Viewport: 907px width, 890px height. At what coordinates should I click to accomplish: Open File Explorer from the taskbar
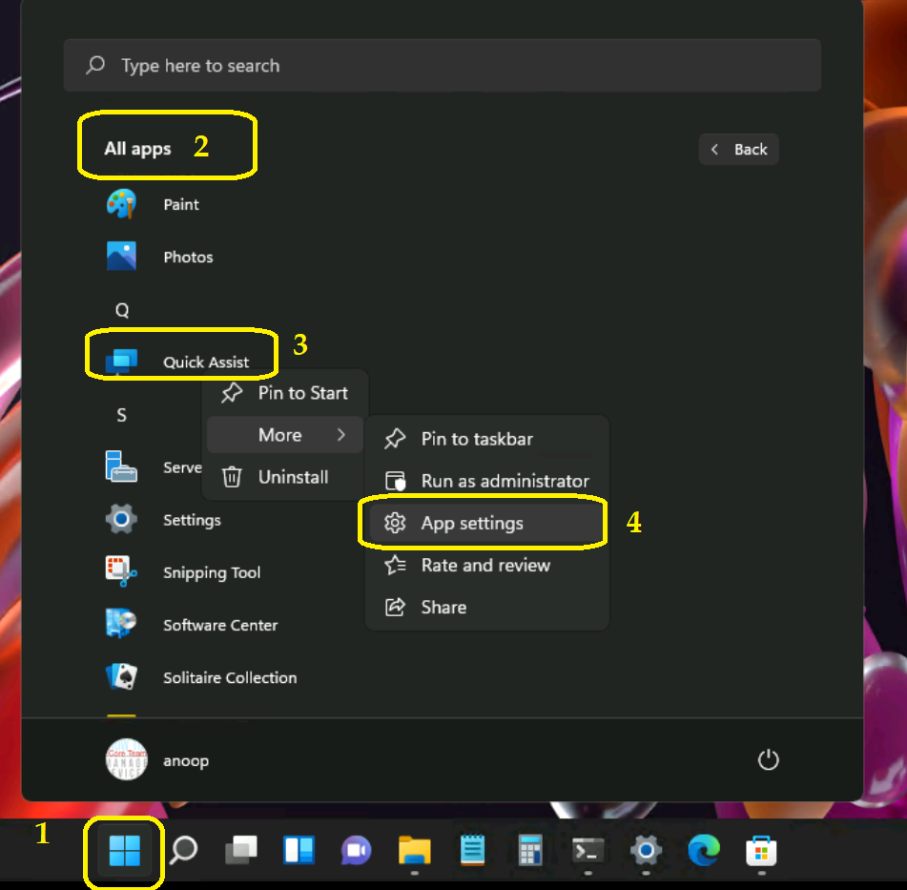click(x=415, y=851)
